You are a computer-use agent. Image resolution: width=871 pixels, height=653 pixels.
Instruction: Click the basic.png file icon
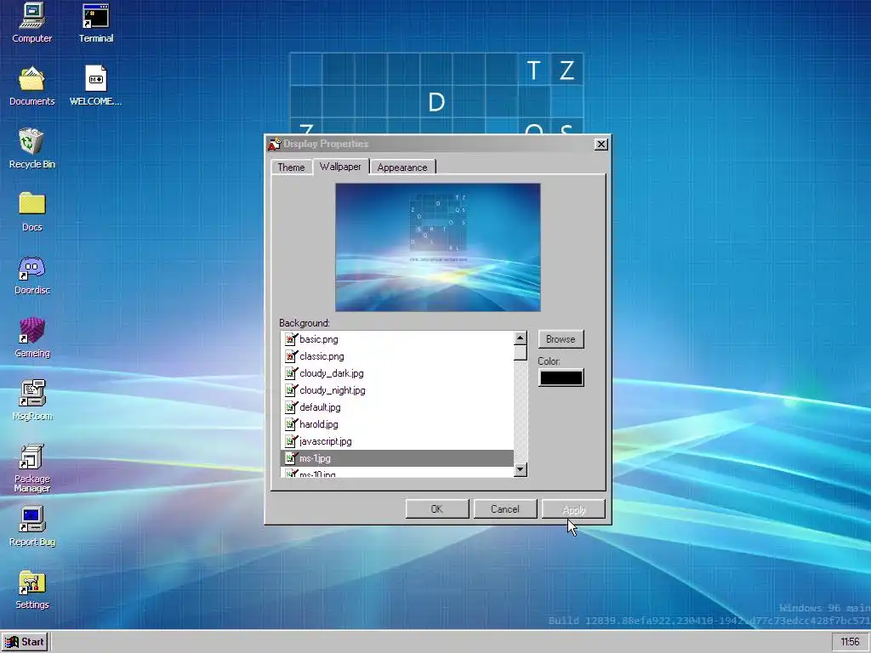tap(291, 338)
